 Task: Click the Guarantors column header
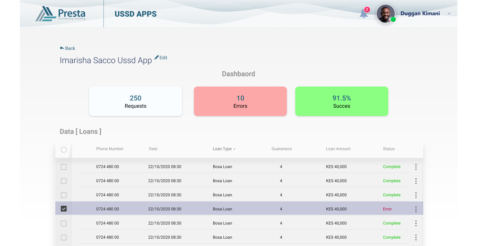tap(281, 149)
